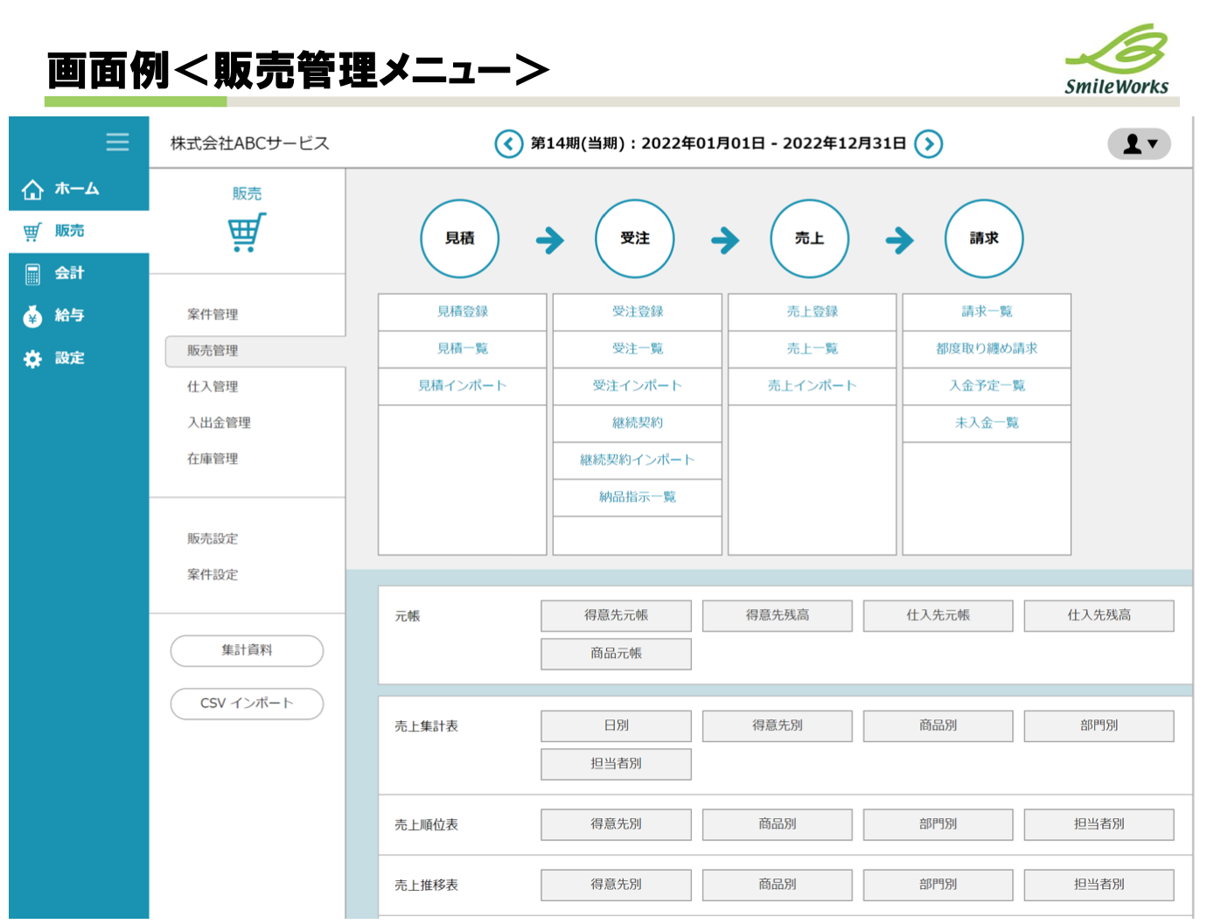Open 売上集計表 担当者別 report

tap(616, 764)
